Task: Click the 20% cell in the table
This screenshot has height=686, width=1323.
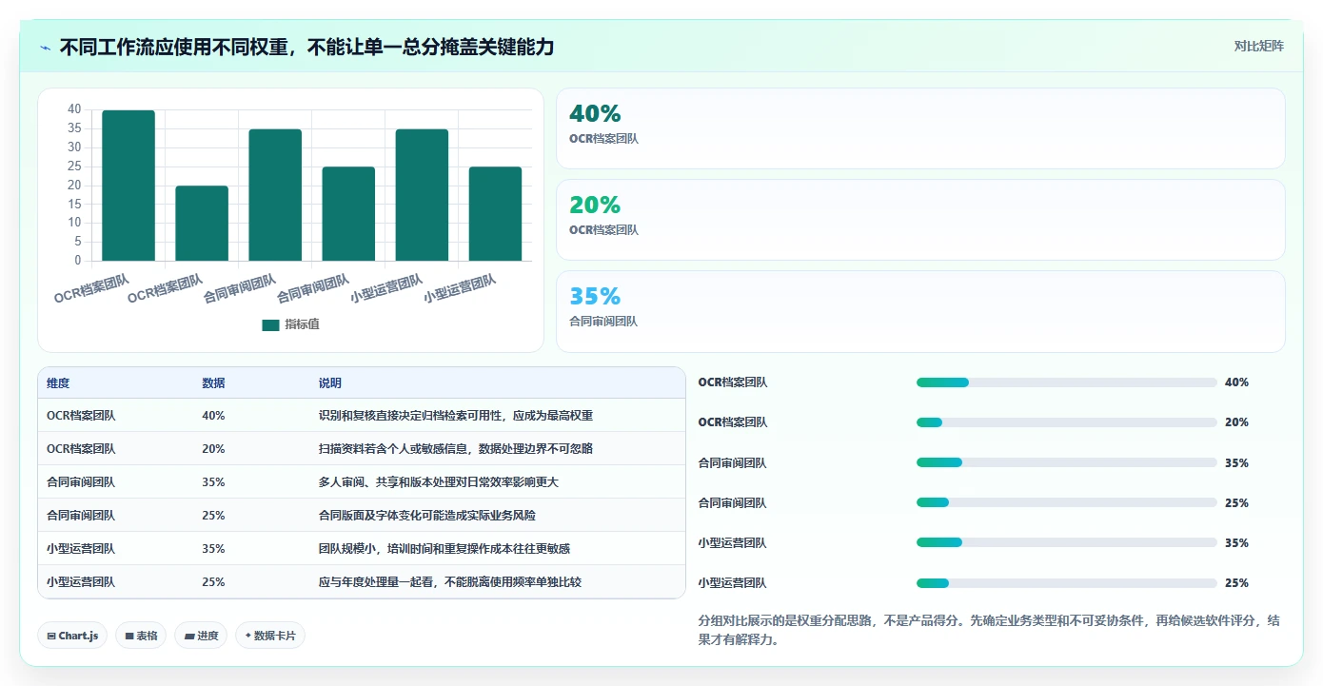Action: 213,449
